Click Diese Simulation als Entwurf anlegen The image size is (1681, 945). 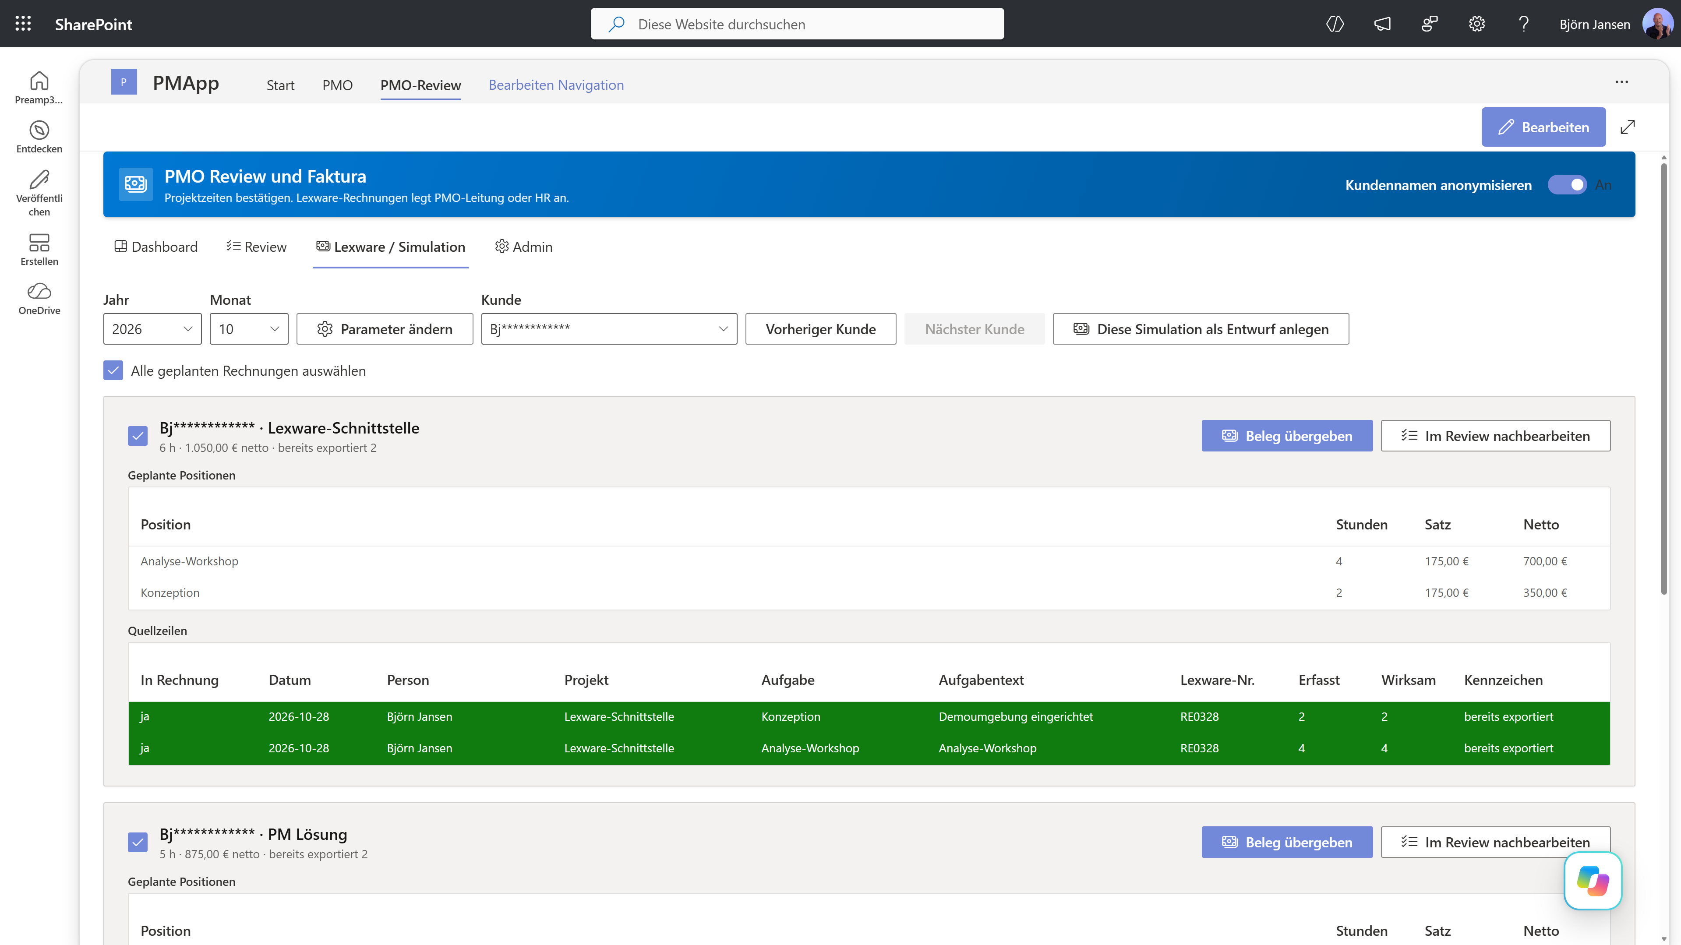[x=1201, y=329]
